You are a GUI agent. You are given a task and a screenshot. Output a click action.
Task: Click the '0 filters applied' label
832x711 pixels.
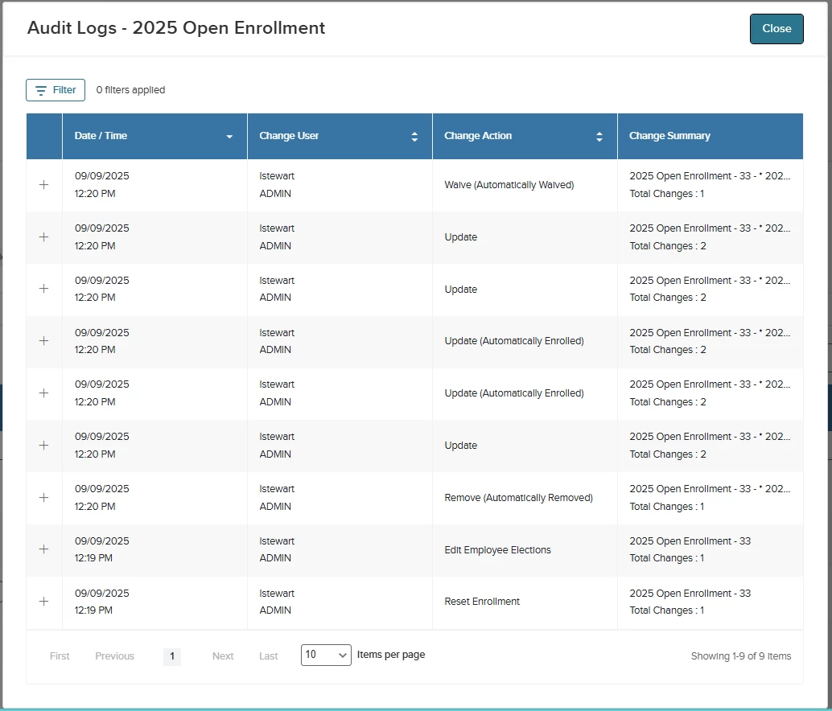pyautogui.click(x=130, y=90)
